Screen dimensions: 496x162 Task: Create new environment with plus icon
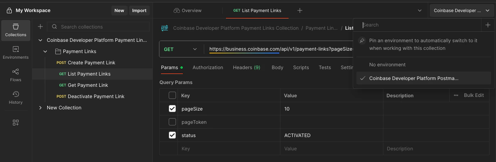(488, 25)
